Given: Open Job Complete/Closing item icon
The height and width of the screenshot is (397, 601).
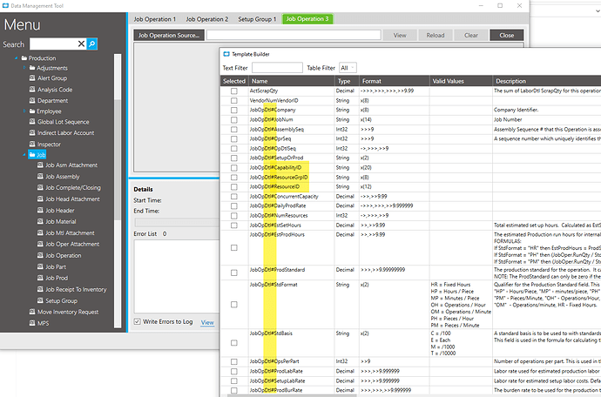Looking at the screenshot, I should pyautogui.click(x=40, y=187).
